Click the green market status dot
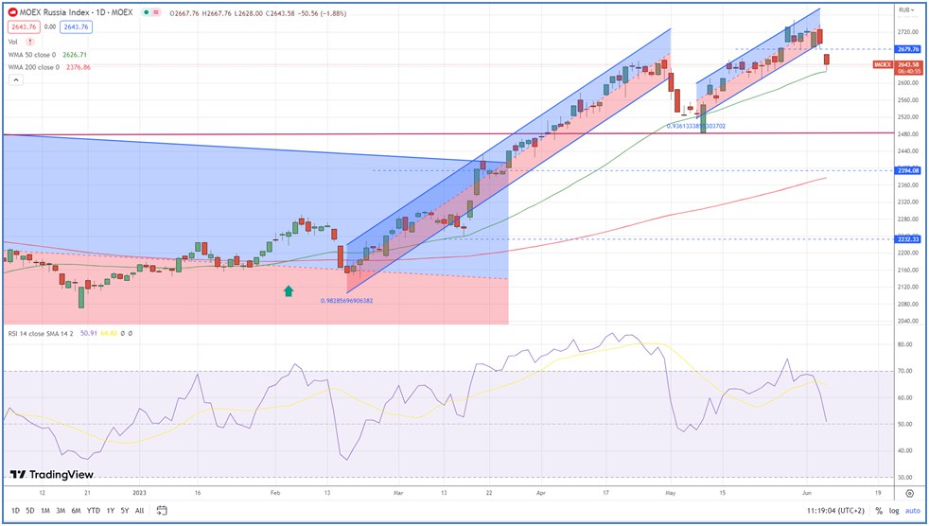Screen dimensions: 929x526 [147, 12]
